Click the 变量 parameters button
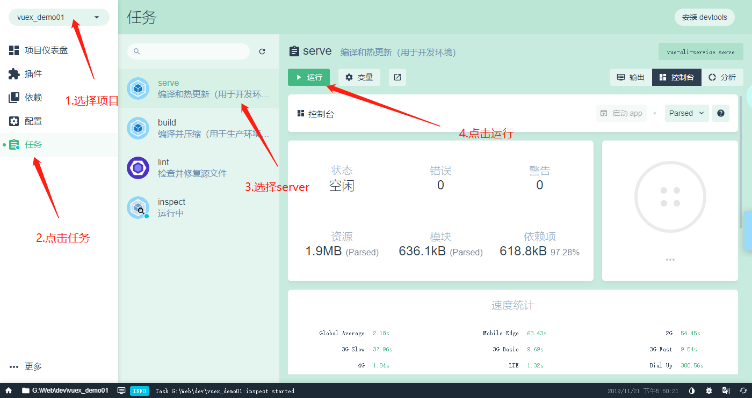752x398 pixels. pyautogui.click(x=359, y=77)
